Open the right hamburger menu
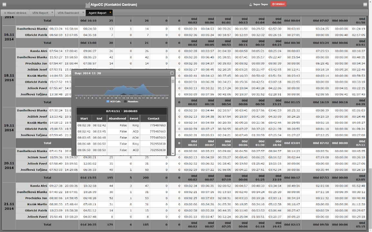372x232 pixels. pyautogui.click(x=365, y=5)
